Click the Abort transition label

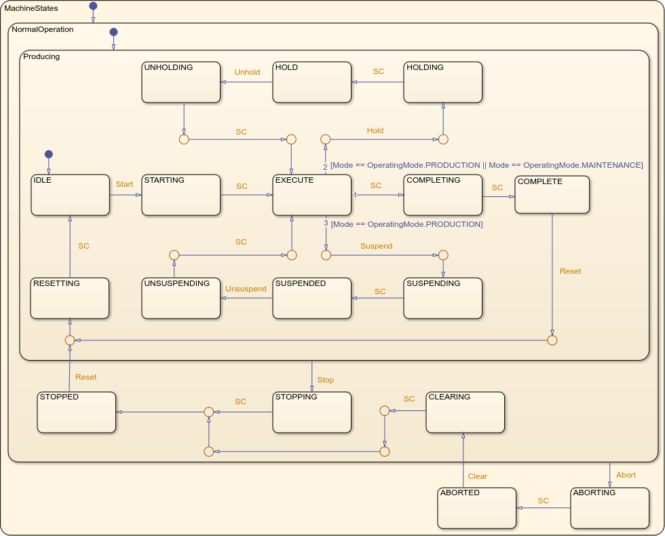(626, 475)
